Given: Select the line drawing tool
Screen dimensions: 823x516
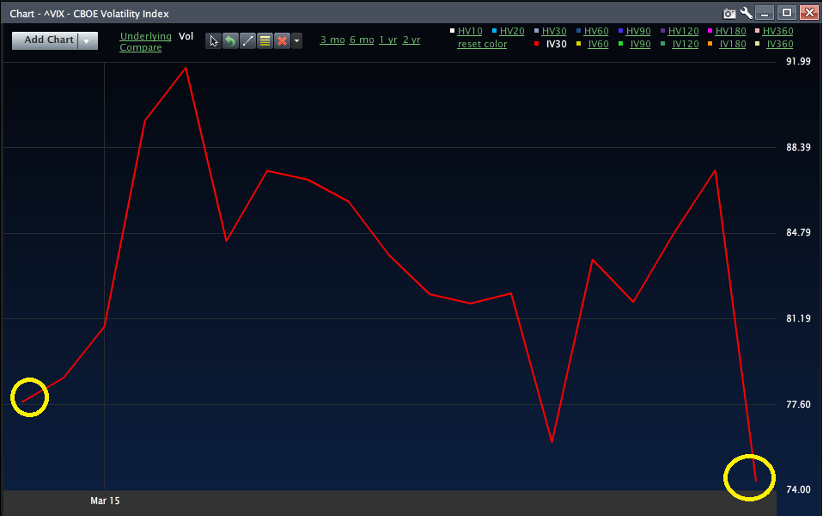Looking at the screenshot, I should pyautogui.click(x=247, y=40).
